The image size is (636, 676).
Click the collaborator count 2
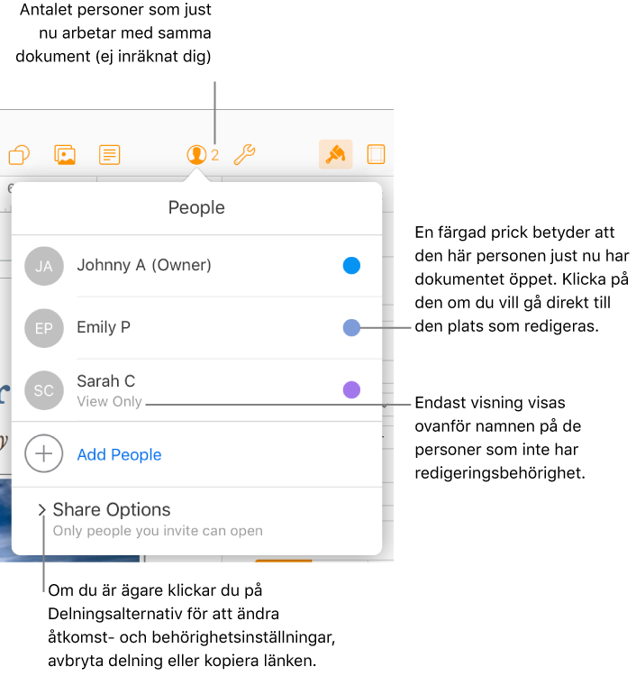click(215, 155)
